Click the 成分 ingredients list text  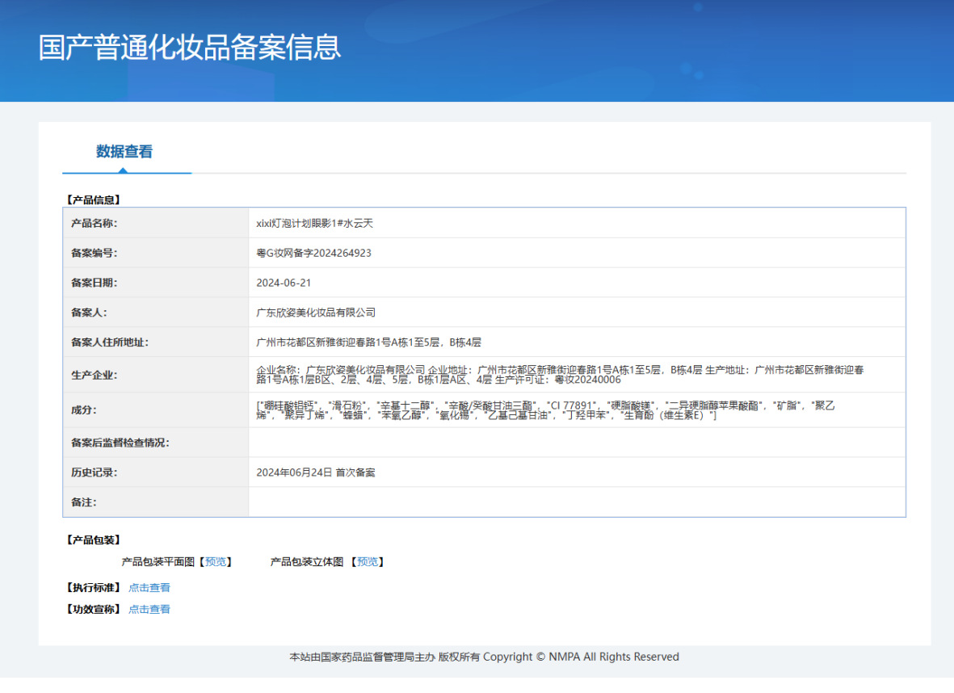545,410
